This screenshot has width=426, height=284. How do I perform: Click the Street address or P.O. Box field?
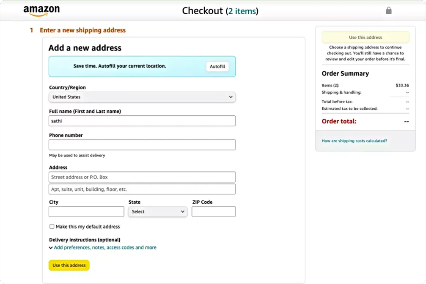click(142, 177)
